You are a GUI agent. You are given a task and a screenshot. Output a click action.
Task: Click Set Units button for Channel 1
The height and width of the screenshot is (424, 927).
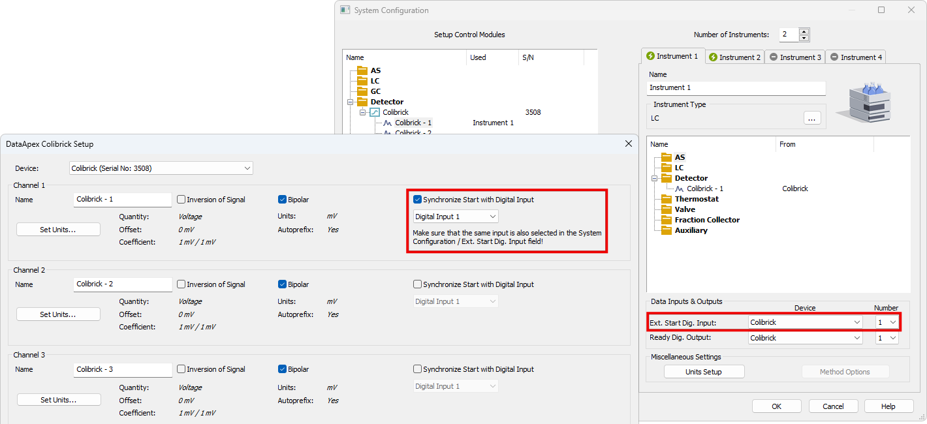[x=58, y=230]
